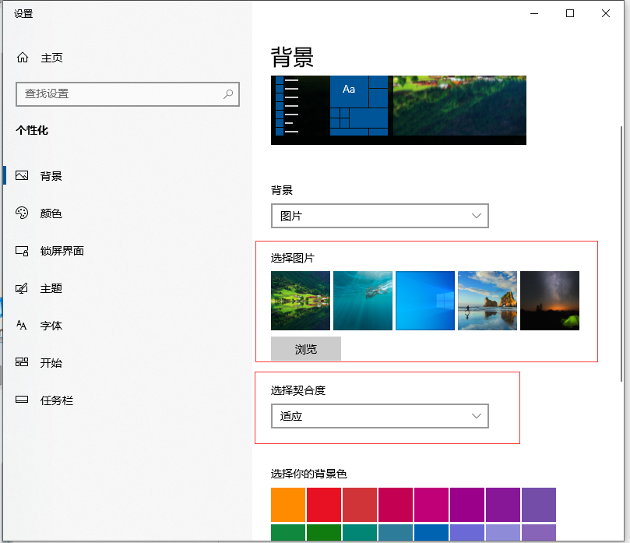This screenshot has height=543, width=630.
Task: Click the Fonts (字体) icon
Action: point(23,326)
